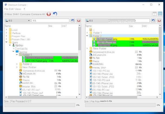
Task: Select 'Perfloos' folder in left tree
Action: pyautogui.click(x=16, y=33)
